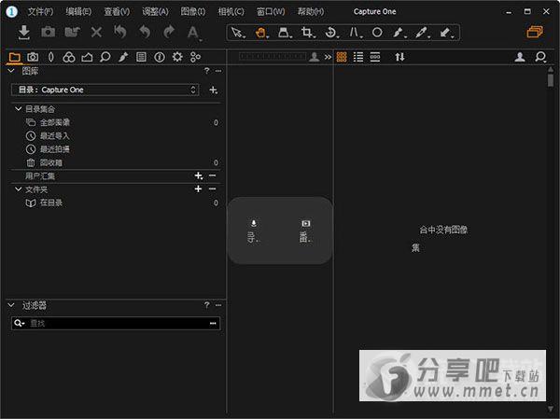Open the Library folder tool tab
This screenshot has height=419, width=560.
pyautogui.click(x=15, y=57)
